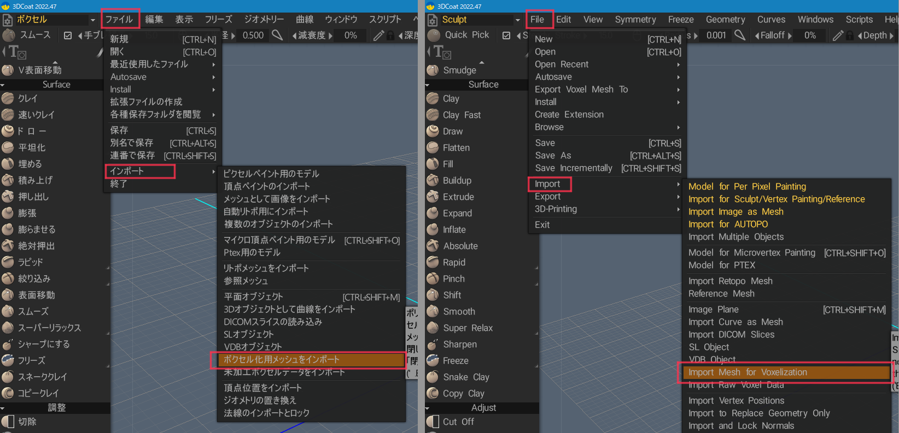899x433 pixels.
Task: Click the Quick Pick button
Action: [x=458, y=35]
